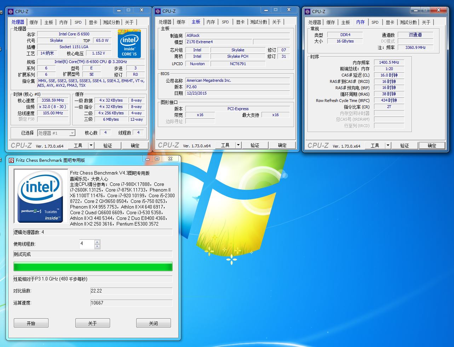Click 开始 button in Fritz Chess Benchmark
Viewport: 454px width, 347px height.
(31, 323)
